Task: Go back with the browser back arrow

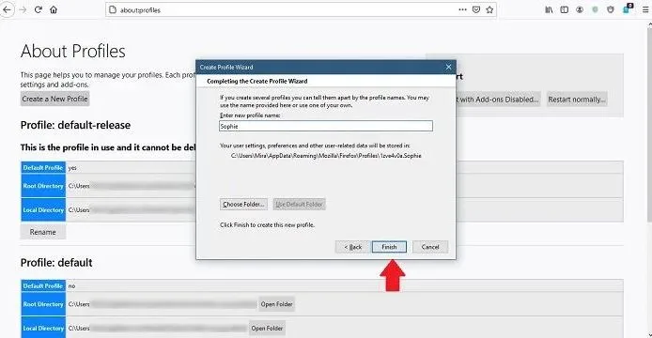Action: (8, 9)
